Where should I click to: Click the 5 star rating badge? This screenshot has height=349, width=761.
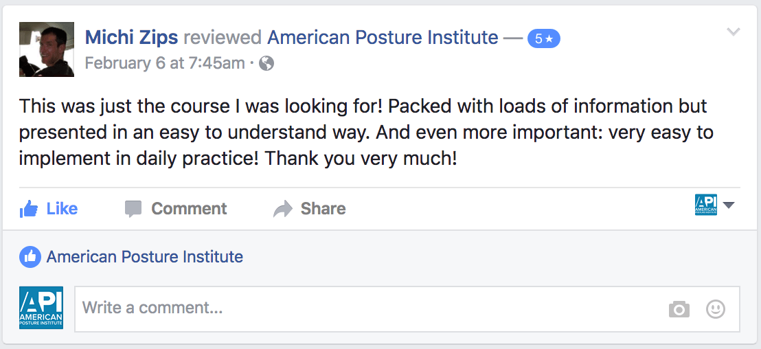click(543, 39)
